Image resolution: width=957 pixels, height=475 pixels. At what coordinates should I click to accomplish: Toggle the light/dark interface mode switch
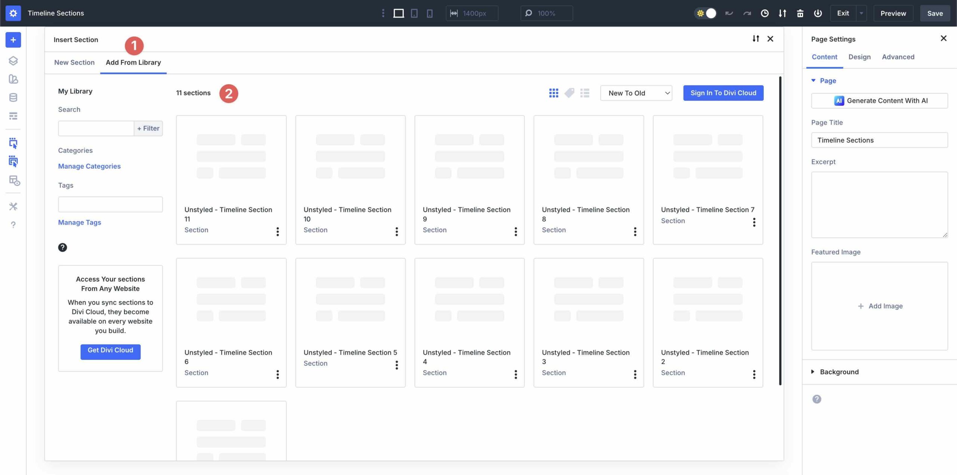(706, 13)
